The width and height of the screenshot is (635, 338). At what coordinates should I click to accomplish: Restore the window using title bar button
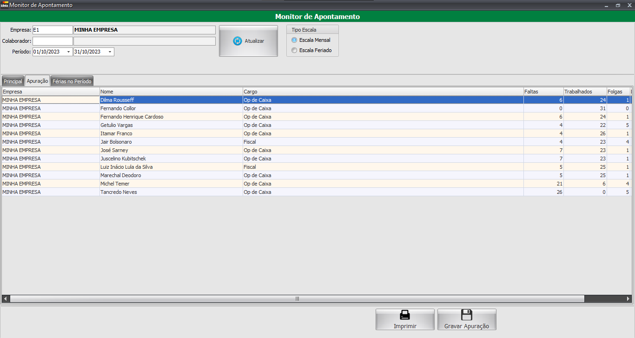coord(618,5)
